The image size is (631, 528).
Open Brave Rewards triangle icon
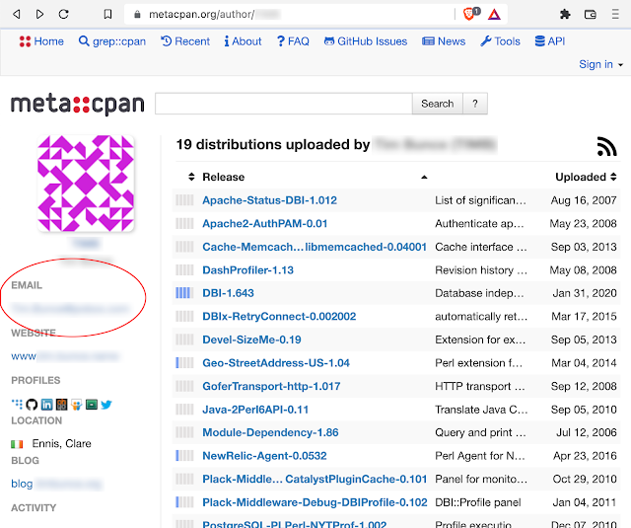click(494, 15)
